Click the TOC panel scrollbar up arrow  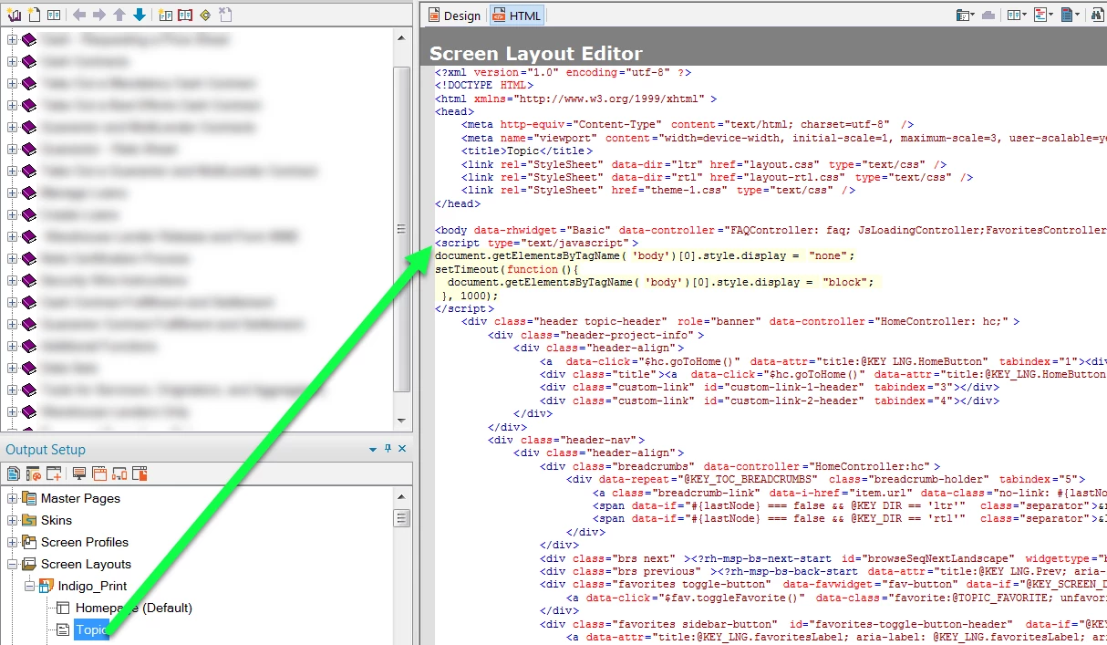point(402,36)
